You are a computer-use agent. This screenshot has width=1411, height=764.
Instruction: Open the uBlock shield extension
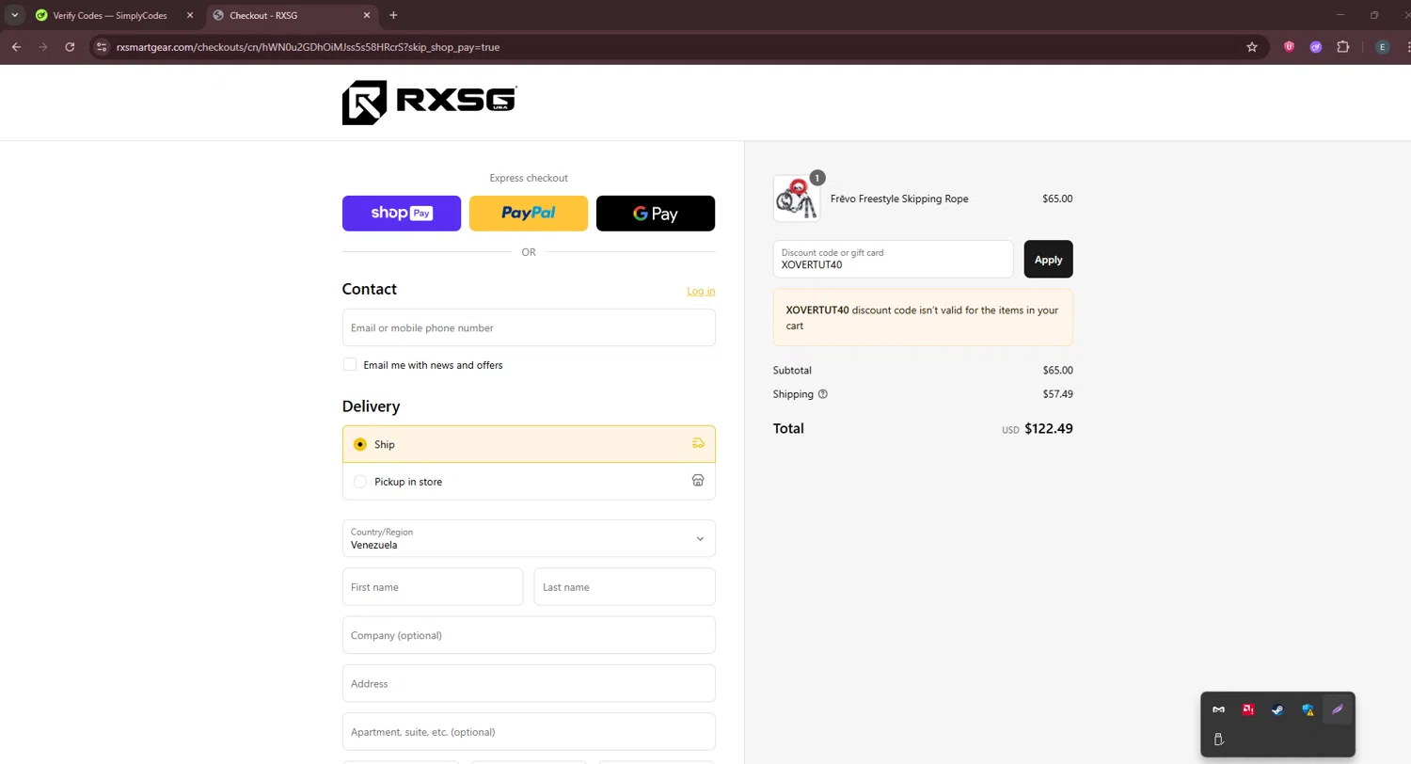1289,47
